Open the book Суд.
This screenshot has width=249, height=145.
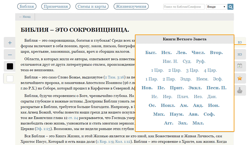[187, 61]
